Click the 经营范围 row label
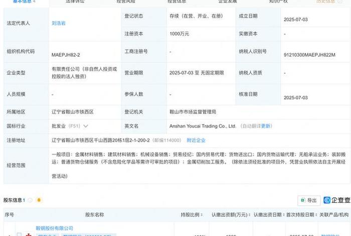This screenshot has height=236, width=351. click(16, 165)
